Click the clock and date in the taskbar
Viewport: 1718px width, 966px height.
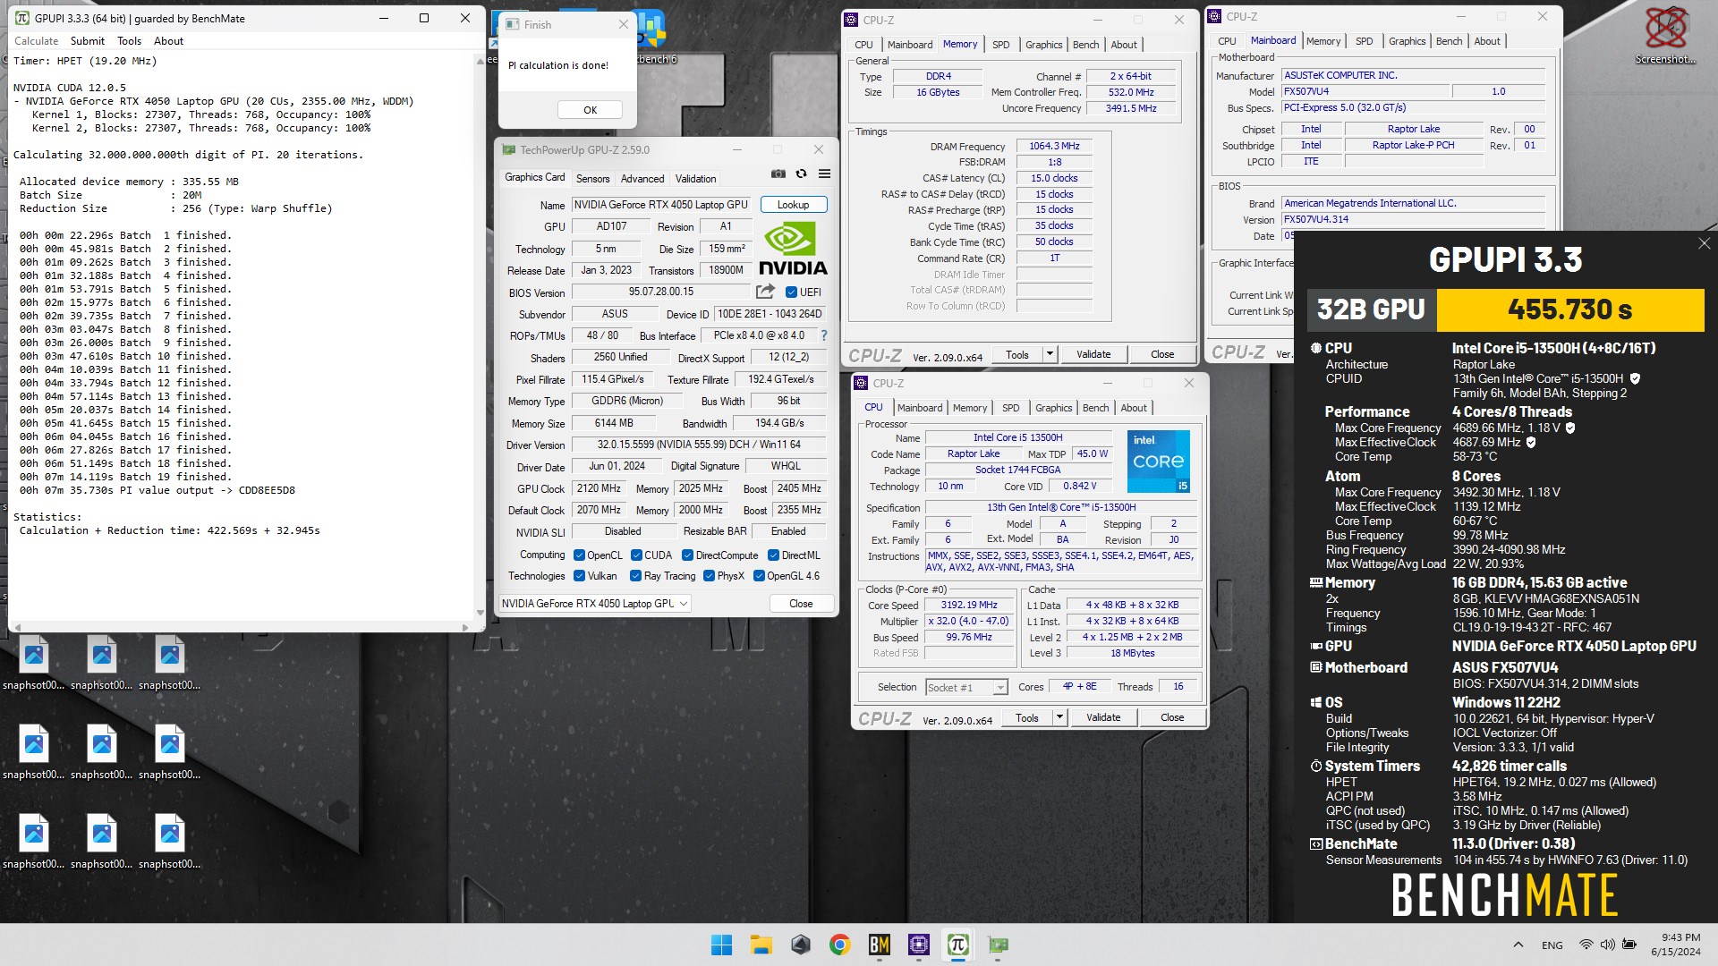point(1675,945)
